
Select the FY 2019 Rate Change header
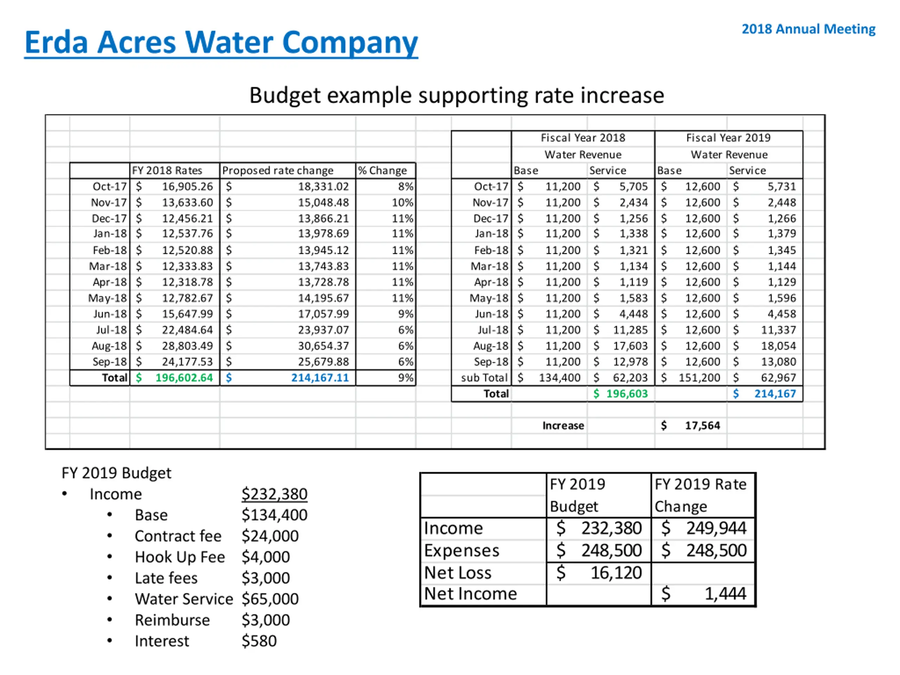[x=701, y=495]
